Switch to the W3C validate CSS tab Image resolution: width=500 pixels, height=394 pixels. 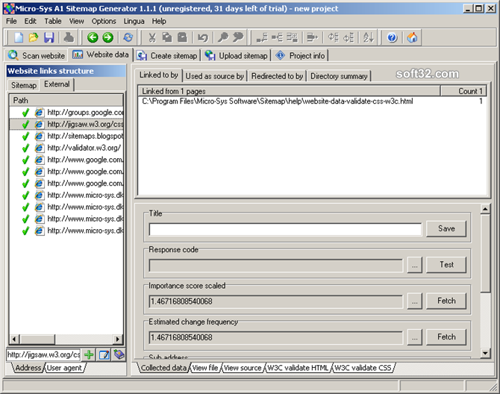coord(363,368)
